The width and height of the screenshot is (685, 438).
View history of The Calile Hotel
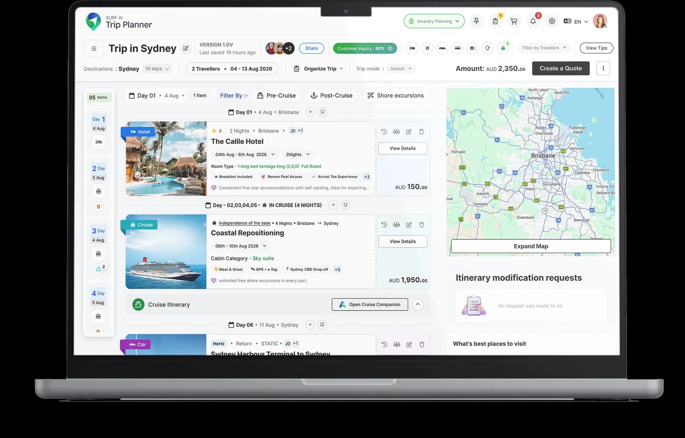coord(384,132)
